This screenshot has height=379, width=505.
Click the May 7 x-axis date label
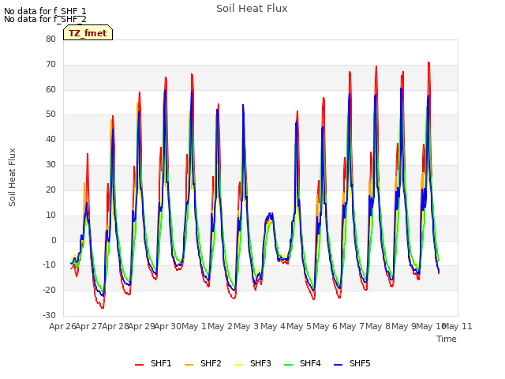(352, 326)
